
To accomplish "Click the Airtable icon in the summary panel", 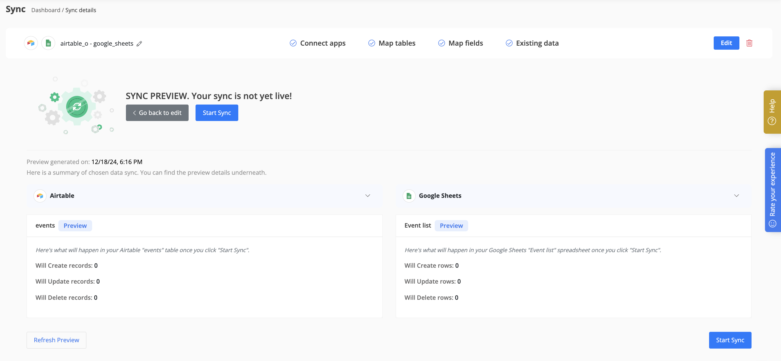I will tap(40, 196).
